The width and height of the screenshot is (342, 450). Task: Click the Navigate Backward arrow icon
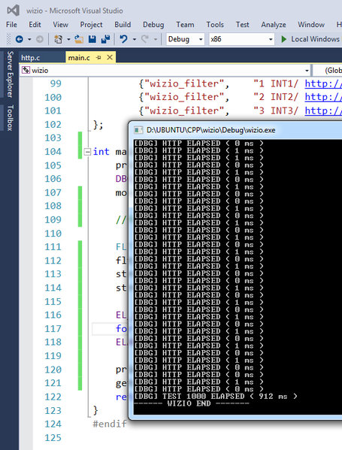[x=20, y=39]
